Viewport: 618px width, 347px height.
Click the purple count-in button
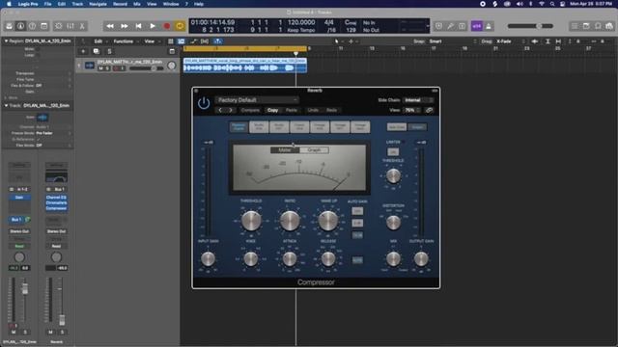[476, 26]
